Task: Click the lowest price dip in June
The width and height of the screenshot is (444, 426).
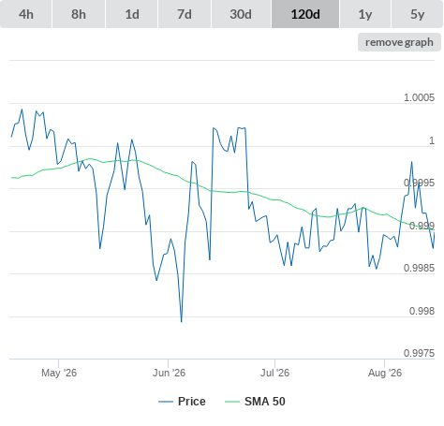Action: coord(182,321)
